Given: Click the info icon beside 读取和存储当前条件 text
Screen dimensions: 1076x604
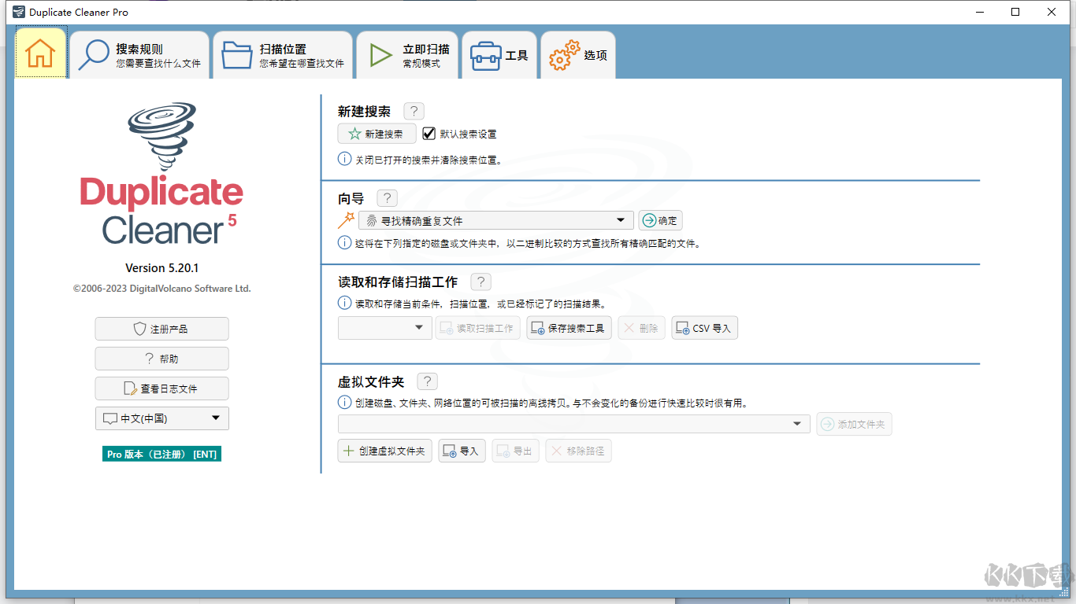Looking at the screenshot, I should tap(344, 303).
